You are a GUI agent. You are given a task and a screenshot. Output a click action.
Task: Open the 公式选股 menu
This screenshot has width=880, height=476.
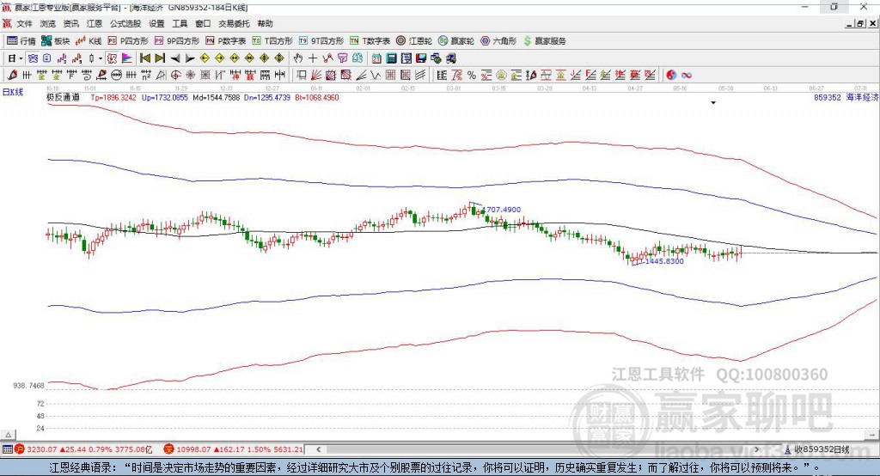(125, 23)
